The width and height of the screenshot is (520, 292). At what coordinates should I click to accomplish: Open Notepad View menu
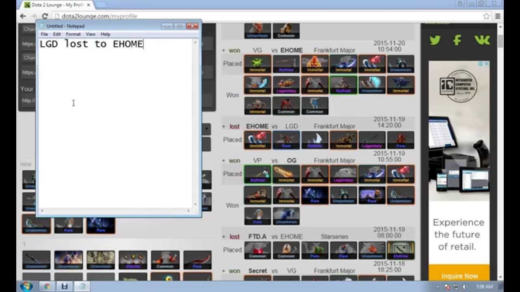click(x=91, y=34)
